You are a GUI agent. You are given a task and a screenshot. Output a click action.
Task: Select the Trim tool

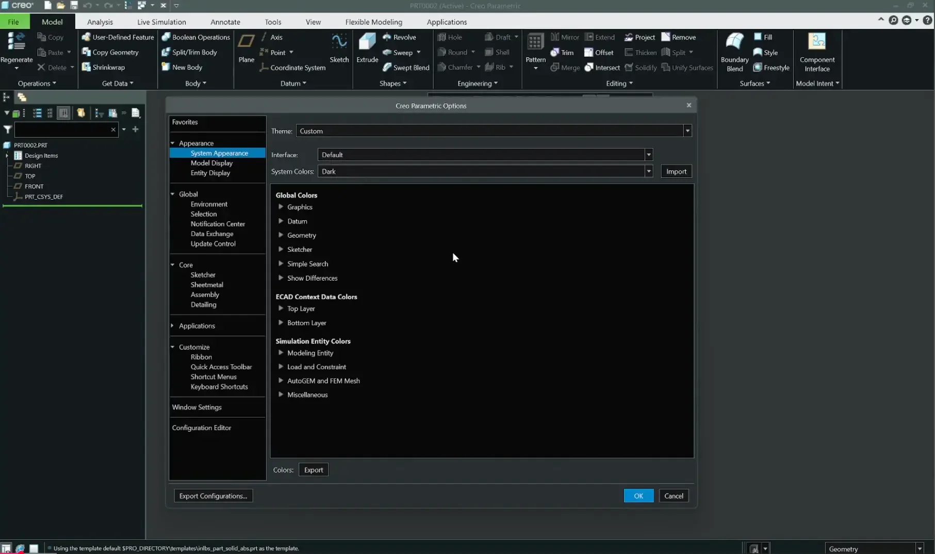[562, 53]
